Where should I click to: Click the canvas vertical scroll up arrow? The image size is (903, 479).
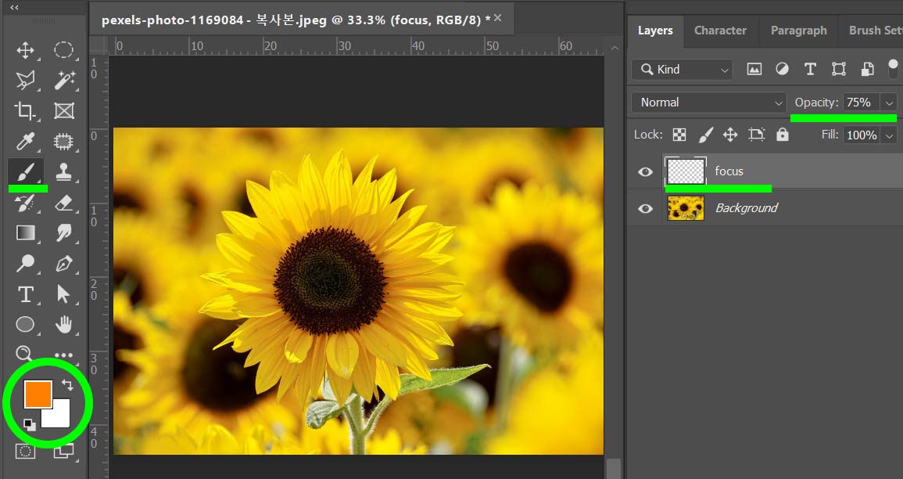click(x=615, y=48)
